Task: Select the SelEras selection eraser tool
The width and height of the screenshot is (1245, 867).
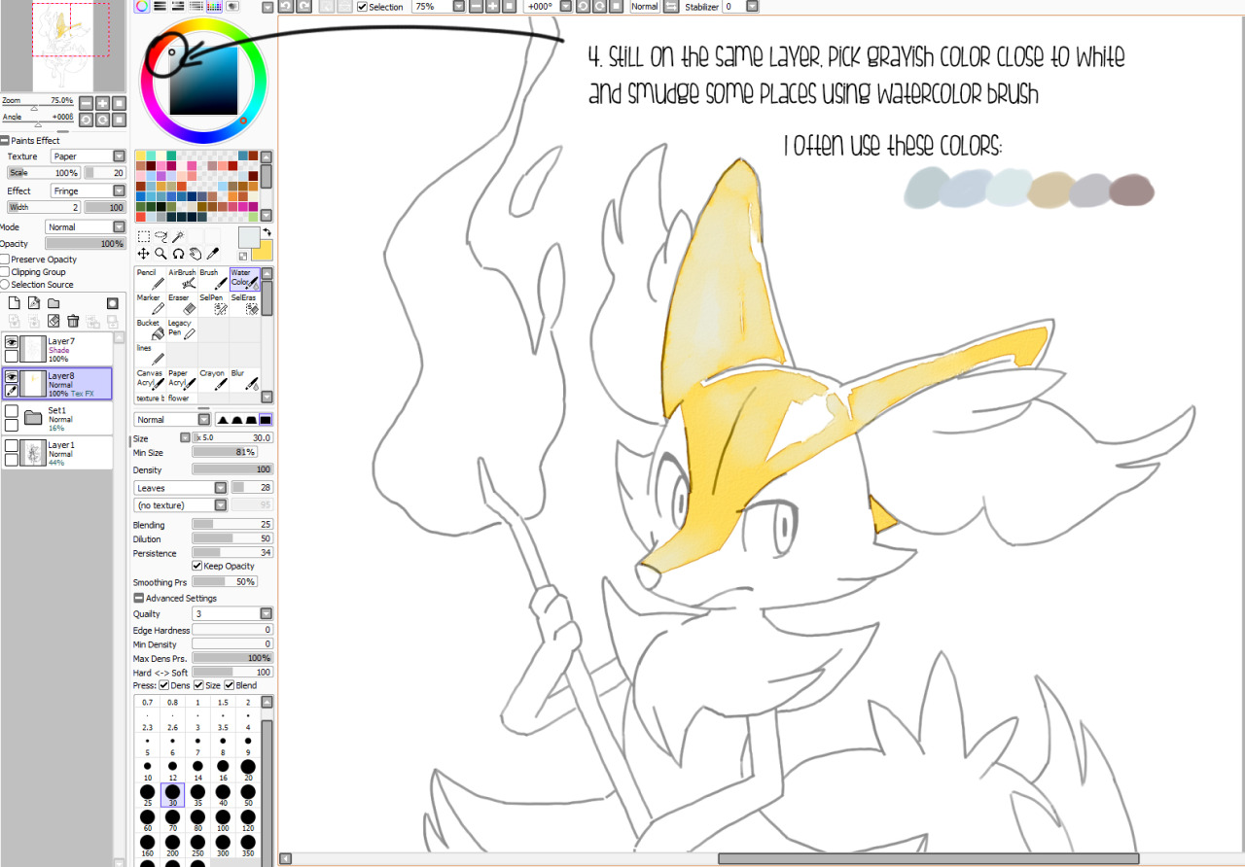Action: tap(244, 304)
